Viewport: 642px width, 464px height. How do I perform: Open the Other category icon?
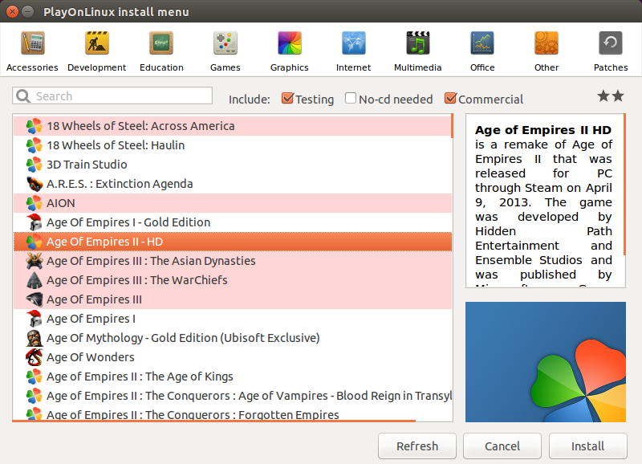547,43
